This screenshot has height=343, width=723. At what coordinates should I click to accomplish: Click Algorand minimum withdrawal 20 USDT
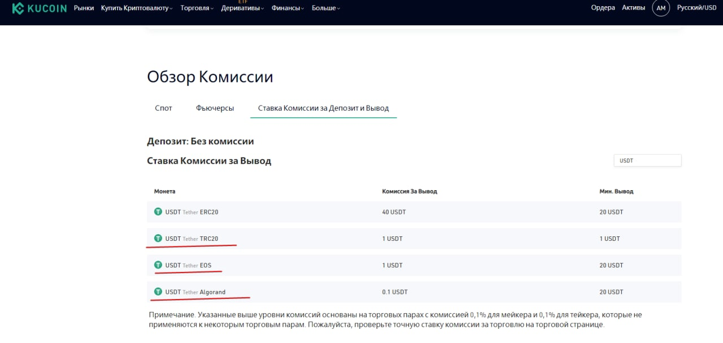tap(611, 292)
